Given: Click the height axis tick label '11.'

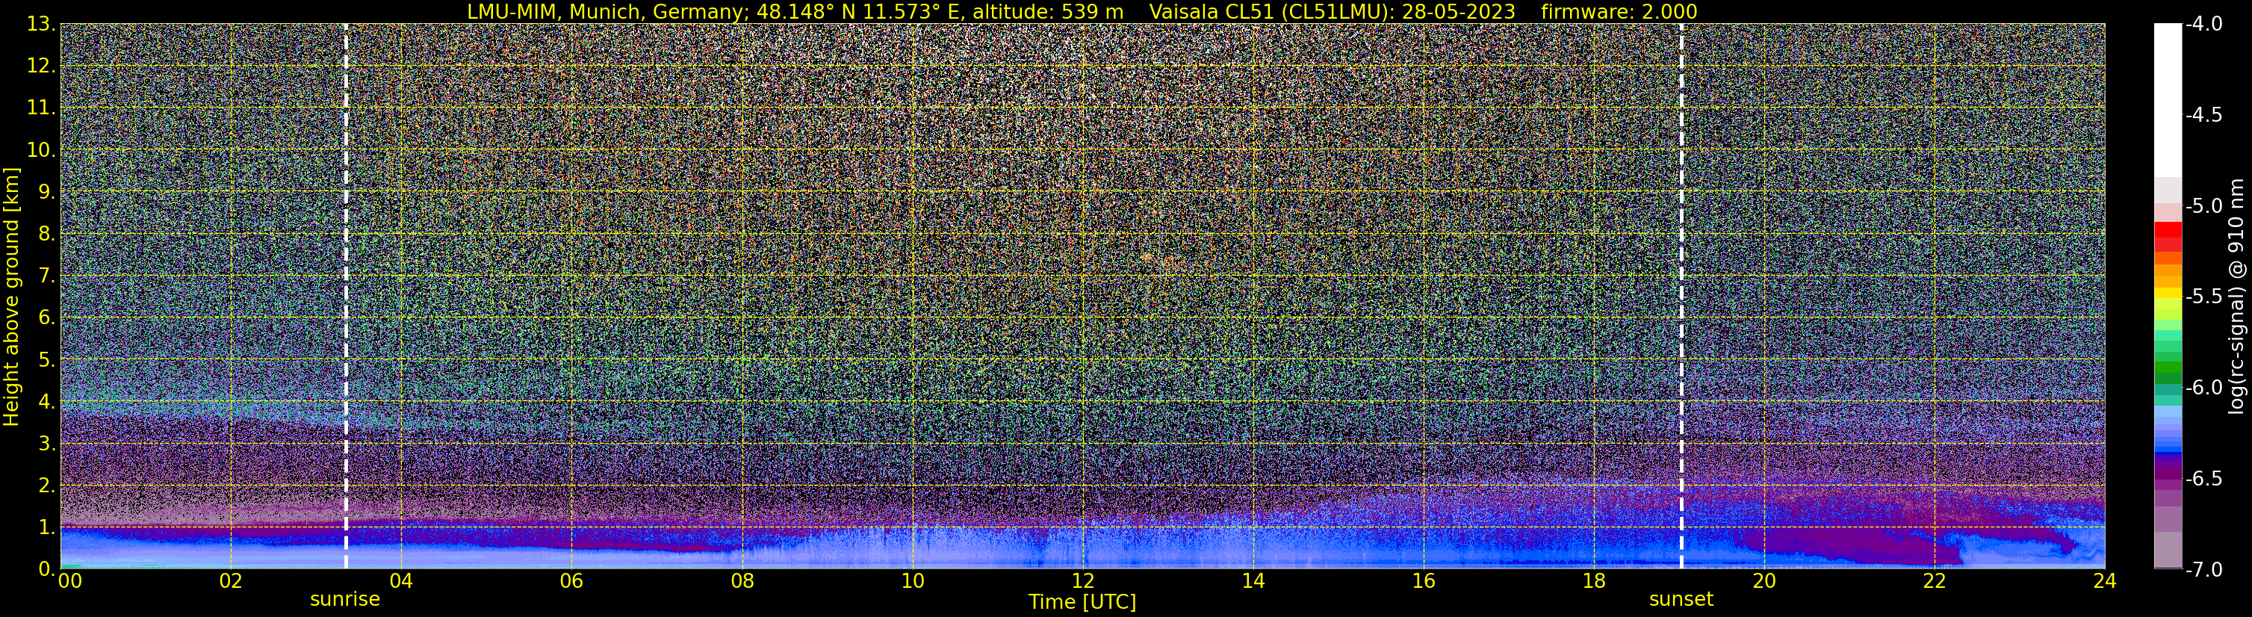Looking at the screenshot, I should [x=41, y=108].
